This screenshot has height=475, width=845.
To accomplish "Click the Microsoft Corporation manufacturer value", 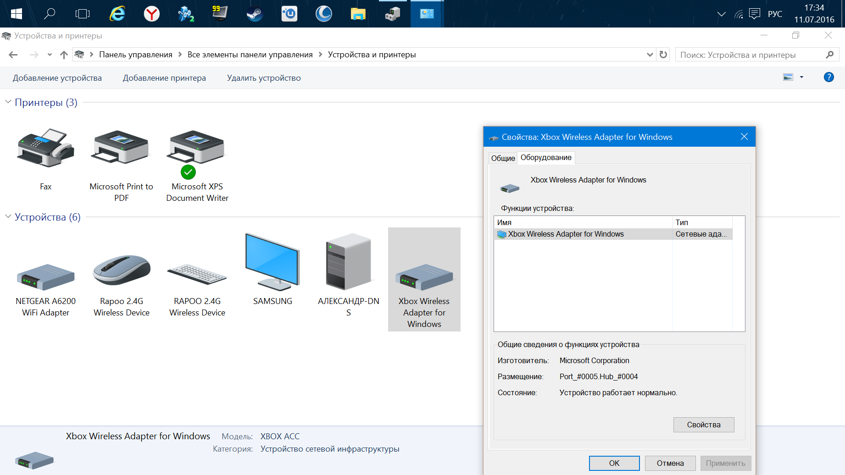I will 595,360.
